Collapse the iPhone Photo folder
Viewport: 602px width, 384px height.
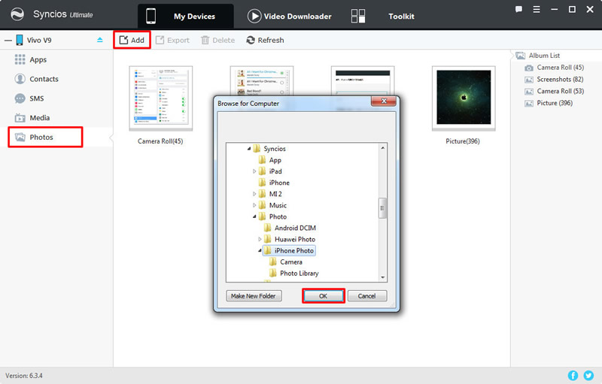(x=260, y=251)
